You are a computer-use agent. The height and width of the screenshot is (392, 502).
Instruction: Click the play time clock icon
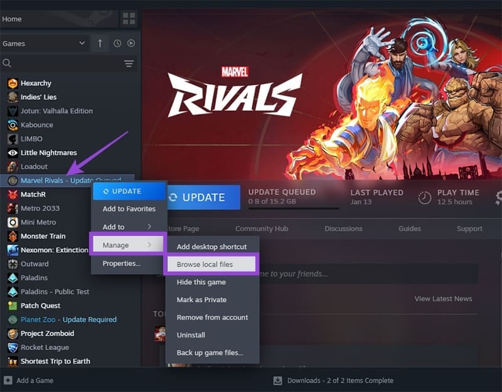coord(425,198)
